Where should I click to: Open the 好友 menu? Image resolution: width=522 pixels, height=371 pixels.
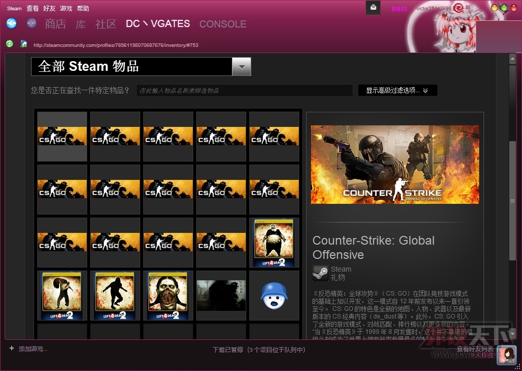49,8
